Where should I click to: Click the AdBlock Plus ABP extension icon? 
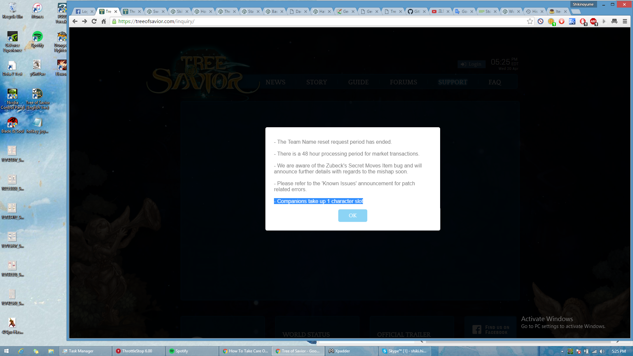(x=593, y=21)
